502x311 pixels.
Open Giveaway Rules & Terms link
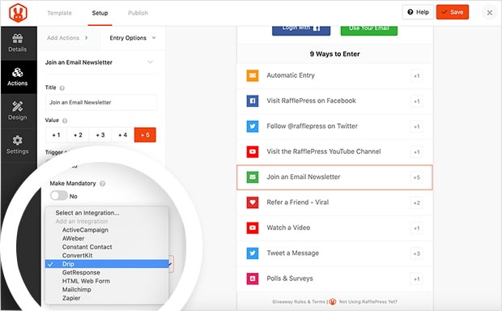pyautogui.click(x=299, y=302)
